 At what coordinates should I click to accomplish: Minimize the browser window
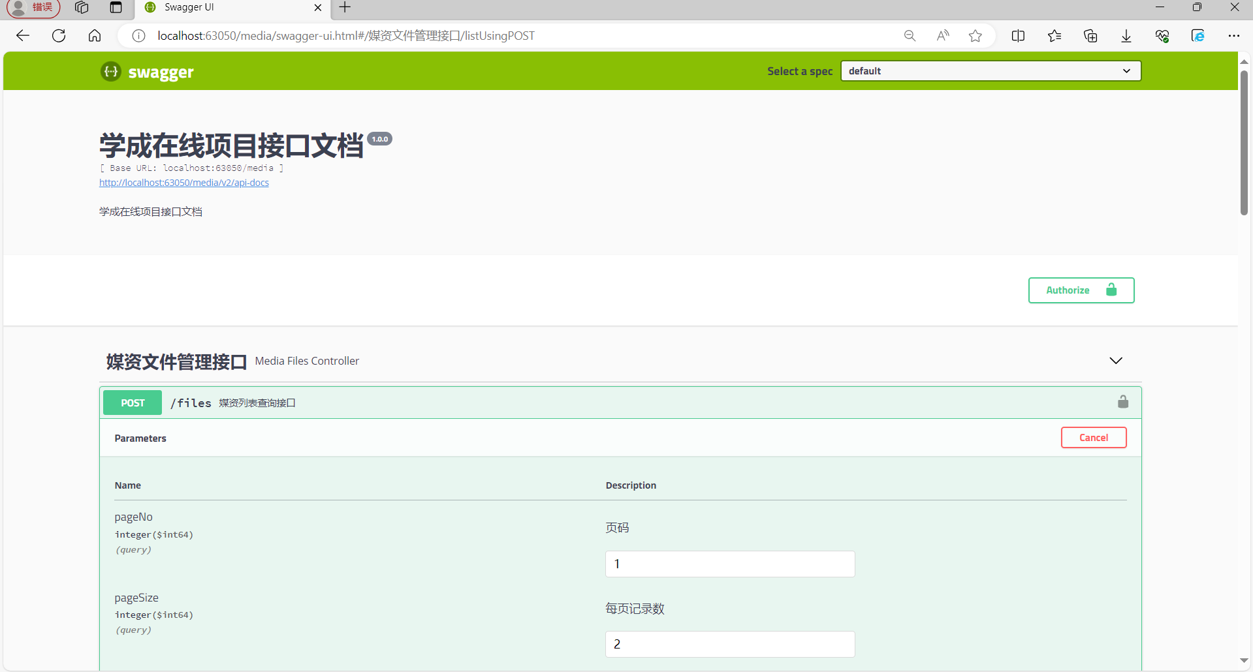tap(1160, 7)
